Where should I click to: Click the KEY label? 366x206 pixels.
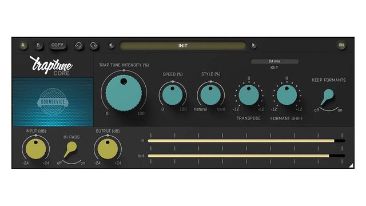coord(274,68)
